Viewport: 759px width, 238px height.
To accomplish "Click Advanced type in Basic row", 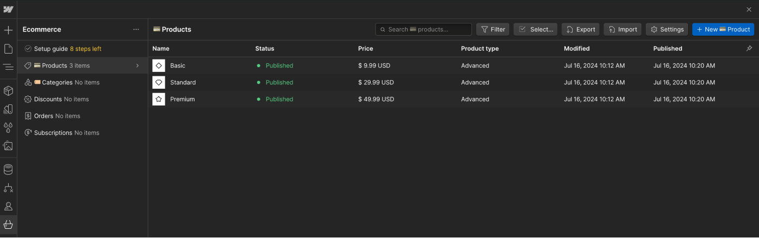I will [x=475, y=65].
